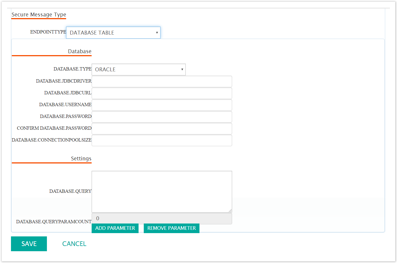The image size is (397, 263).
Task: Click the Settings section heading
Action: point(81,159)
